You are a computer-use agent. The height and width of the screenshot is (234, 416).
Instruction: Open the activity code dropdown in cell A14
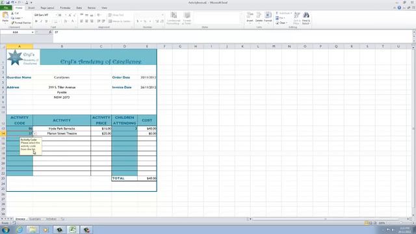[34, 134]
